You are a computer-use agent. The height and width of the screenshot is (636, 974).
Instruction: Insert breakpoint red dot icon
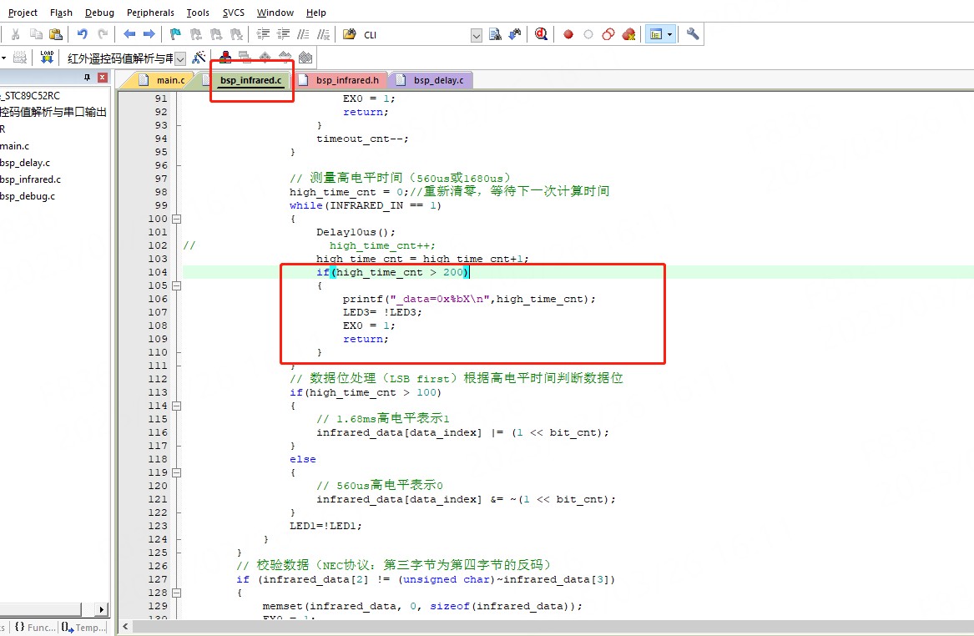pyautogui.click(x=568, y=35)
